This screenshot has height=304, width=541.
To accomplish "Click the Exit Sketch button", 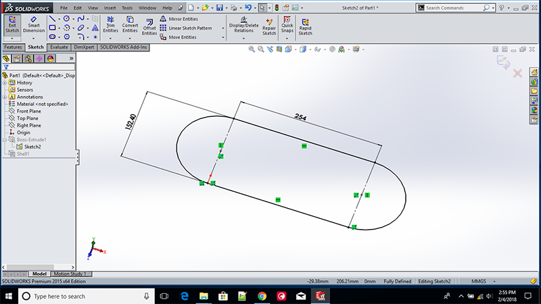I will (x=12, y=24).
